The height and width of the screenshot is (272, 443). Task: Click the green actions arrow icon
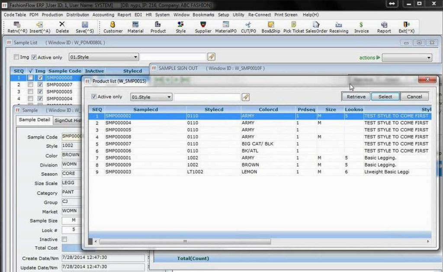coord(378,57)
